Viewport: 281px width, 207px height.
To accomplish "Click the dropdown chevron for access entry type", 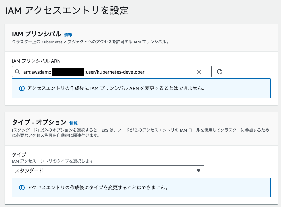I will pyautogui.click(x=199, y=171).
